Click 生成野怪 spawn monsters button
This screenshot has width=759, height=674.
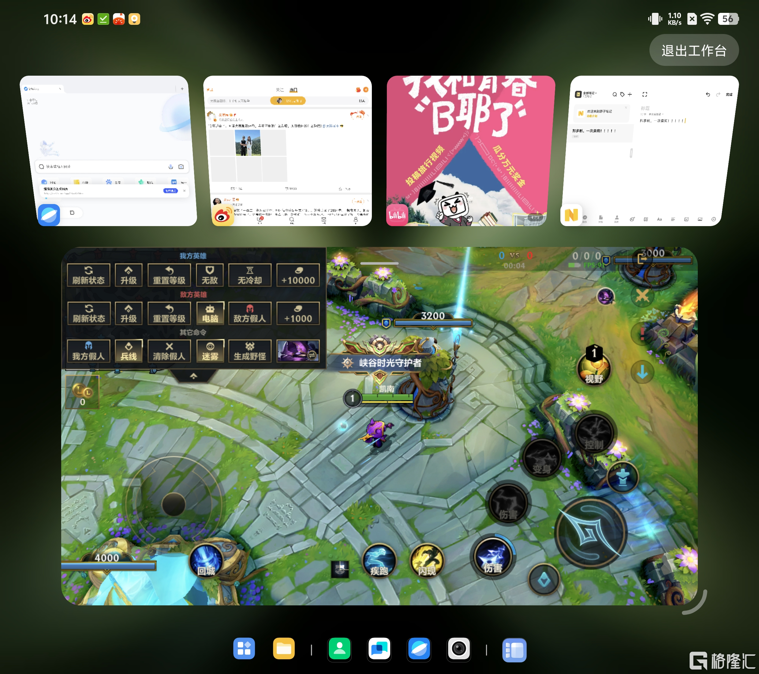point(250,351)
